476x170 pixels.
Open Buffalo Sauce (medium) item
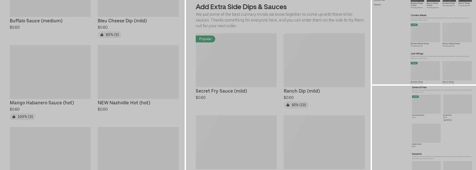[x=36, y=21]
